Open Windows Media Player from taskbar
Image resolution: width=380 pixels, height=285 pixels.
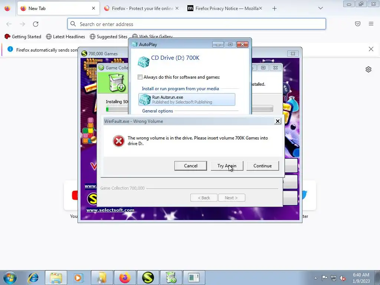click(x=79, y=278)
